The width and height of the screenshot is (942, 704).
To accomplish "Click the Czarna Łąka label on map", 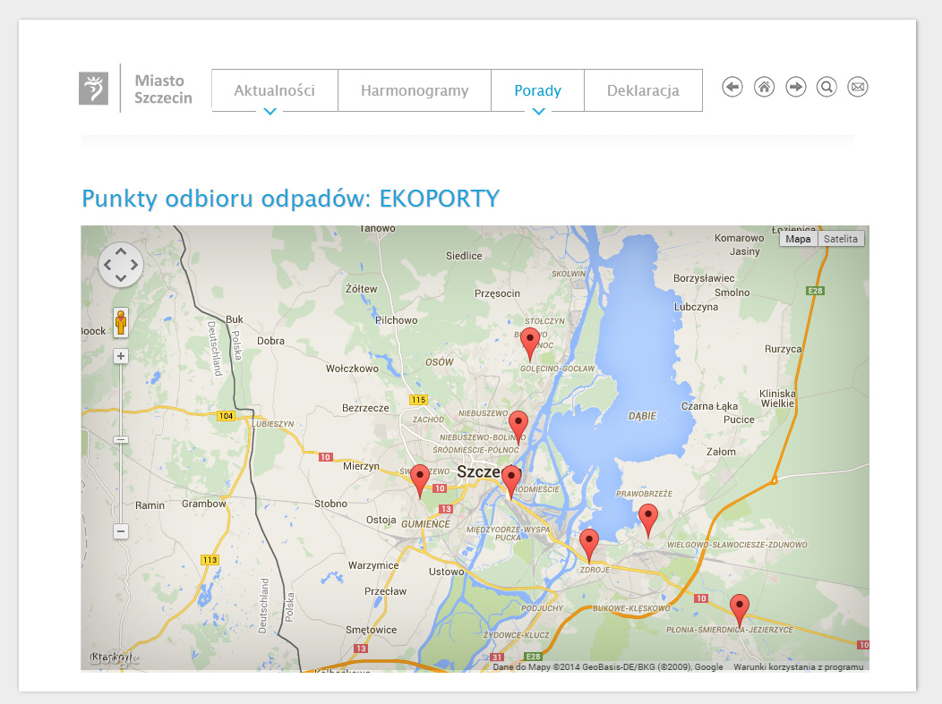I will pyautogui.click(x=709, y=406).
